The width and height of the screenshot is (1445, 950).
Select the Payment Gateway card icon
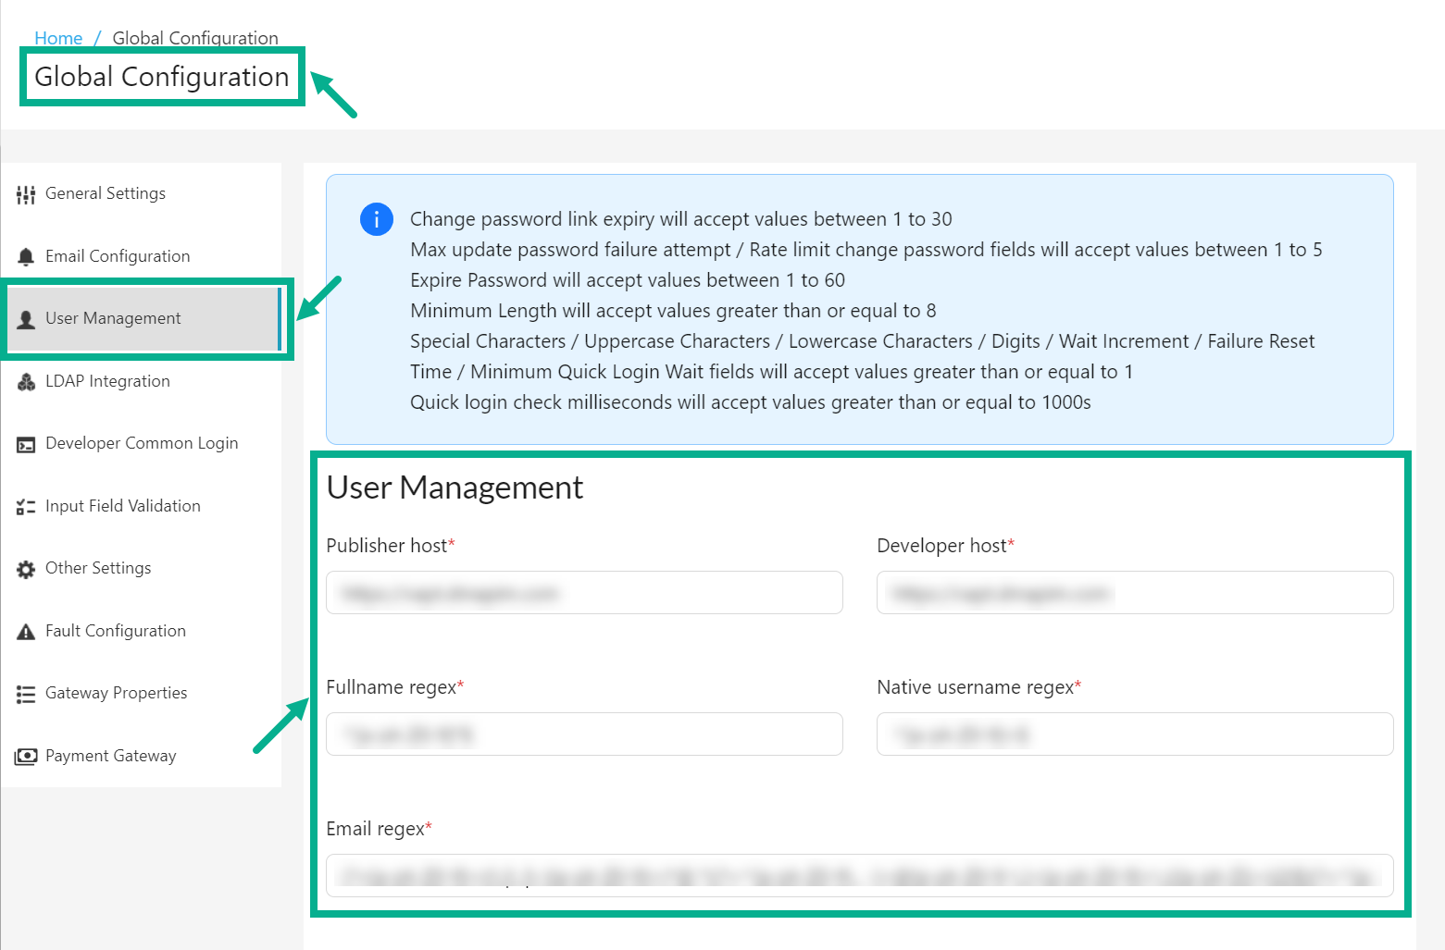[x=25, y=755]
